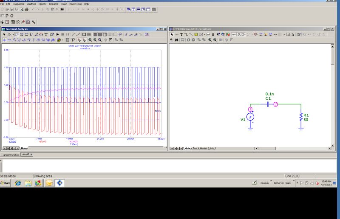Click Zoom Out magnifier in Transient Analysis toolbar

tap(95, 40)
